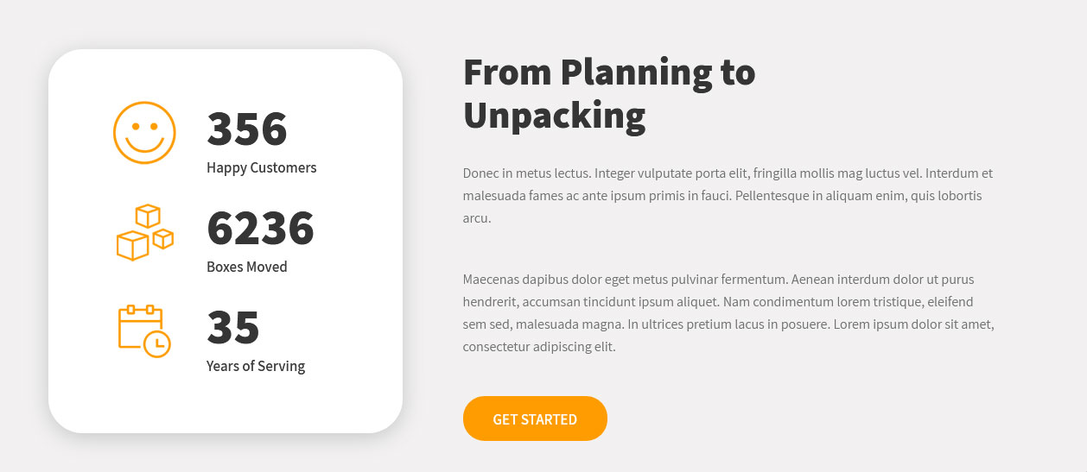1087x472 pixels.
Task: Select the 6236 counter number
Action: tap(260, 229)
